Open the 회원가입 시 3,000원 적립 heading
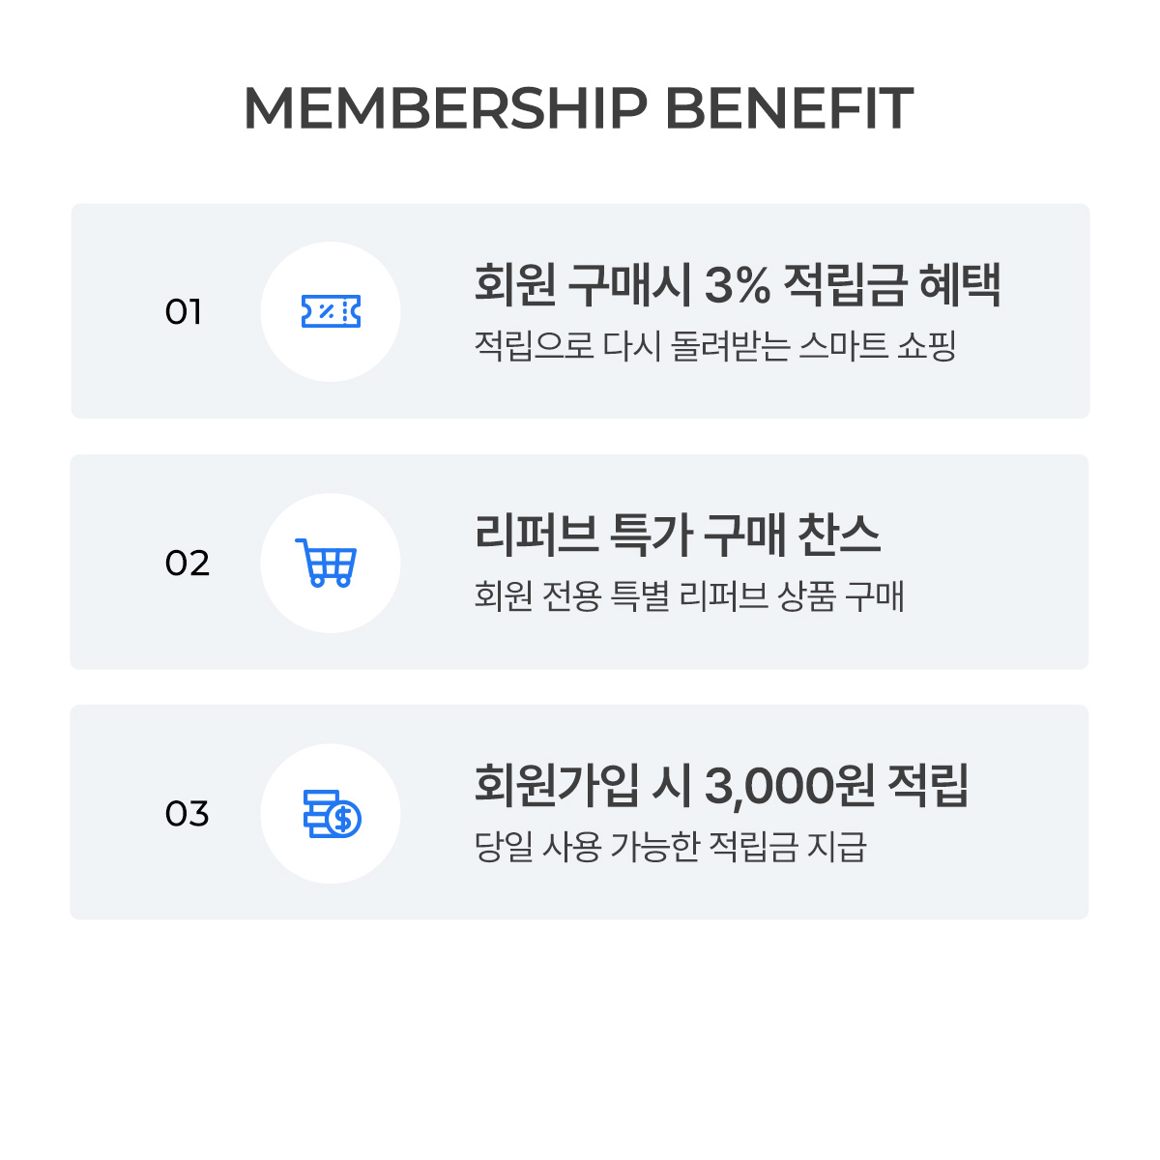The height and width of the screenshot is (1160, 1160). point(721,785)
